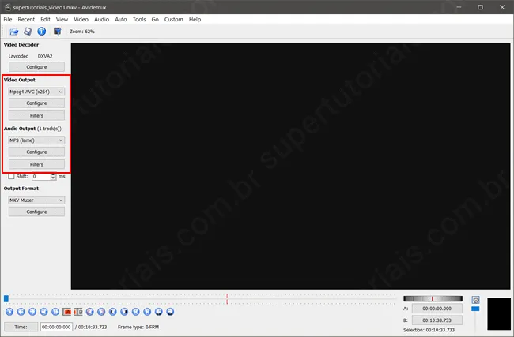The height and width of the screenshot is (337, 514).
Task: Click the Time: button
Action: (x=21, y=327)
